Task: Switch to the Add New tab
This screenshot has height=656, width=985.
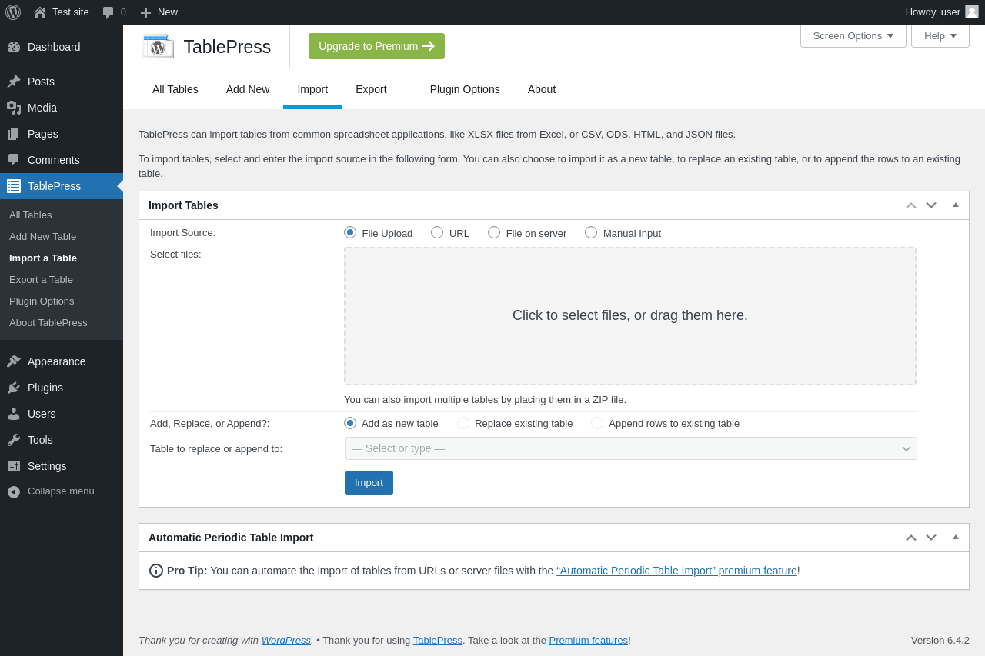Action: [x=248, y=89]
